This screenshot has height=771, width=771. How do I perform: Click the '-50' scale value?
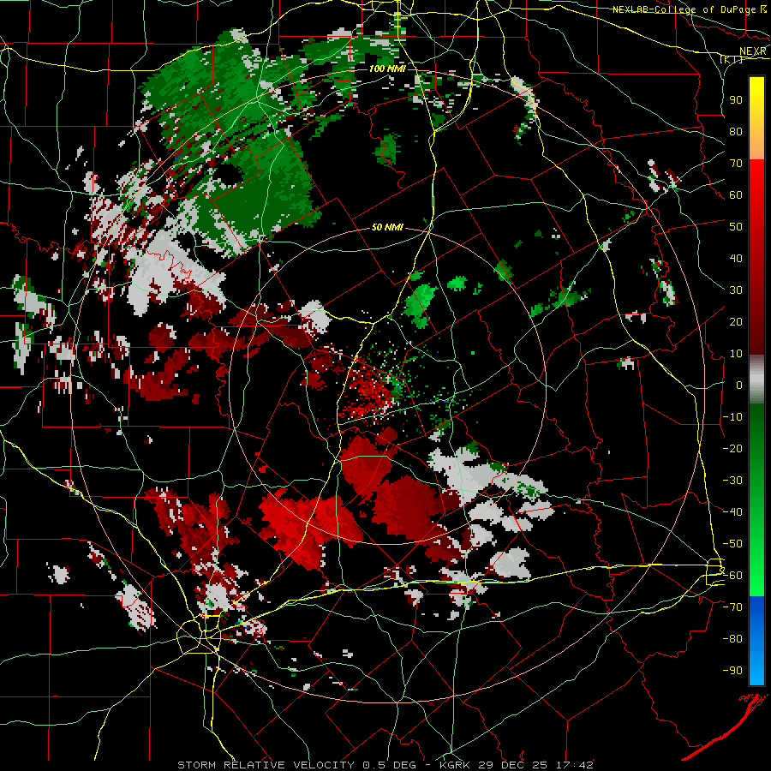(x=732, y=544)
